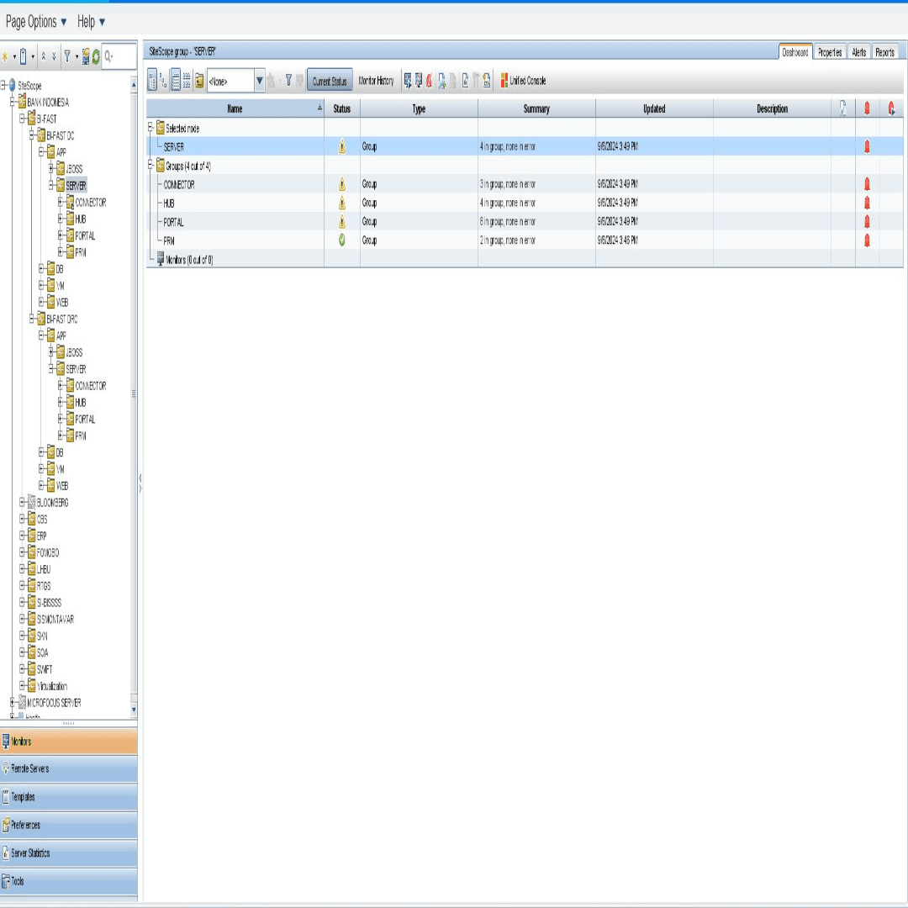Open the Unified Console
Image resolution: width=908 pixels, height=908 pixels.
point(523,81)
